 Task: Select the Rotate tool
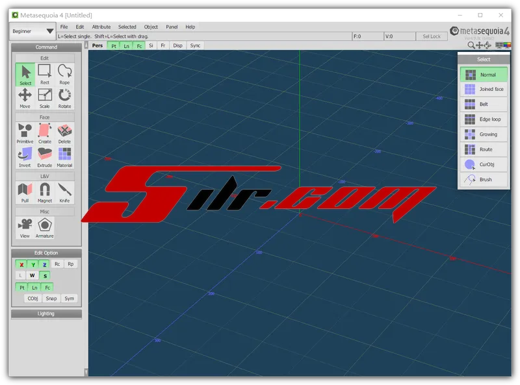click(64, 98)
